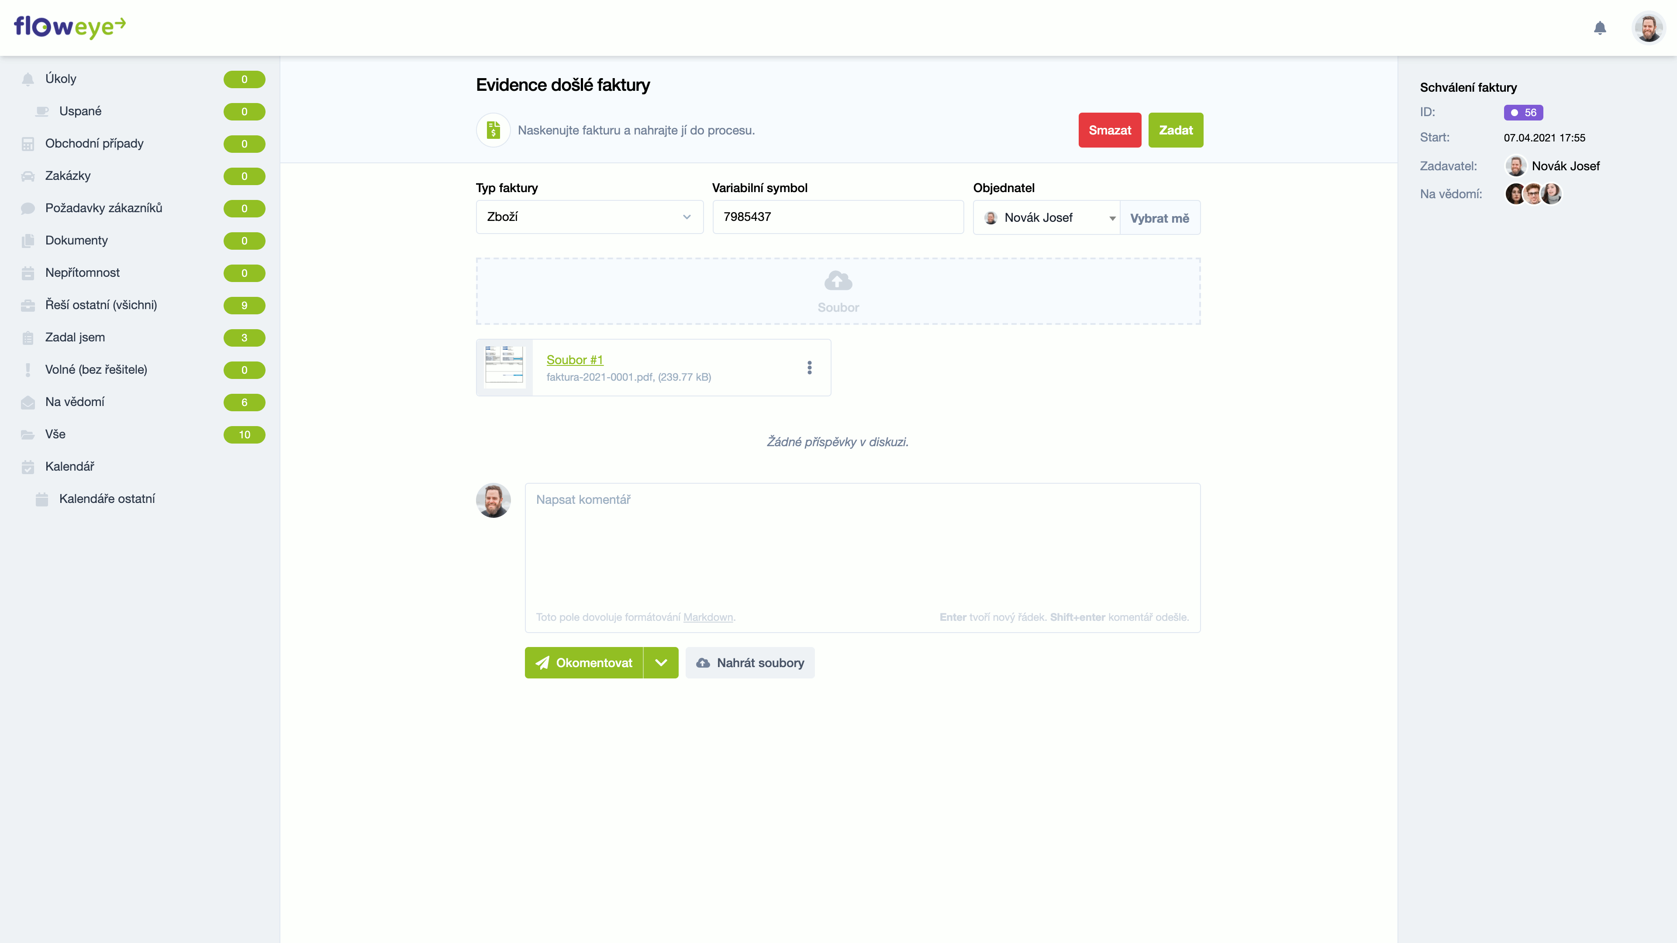1677x943 pixels.
Task: Click the floweye logo
Action: click(x=70, y=27)
